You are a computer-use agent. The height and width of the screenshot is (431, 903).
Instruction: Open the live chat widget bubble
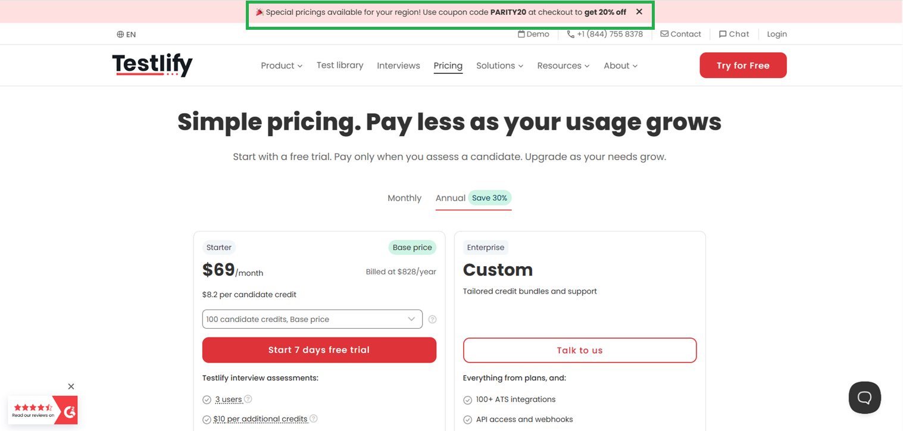coord(865,398)
